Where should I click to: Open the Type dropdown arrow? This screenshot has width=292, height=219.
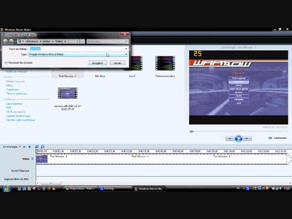point(126,54)
